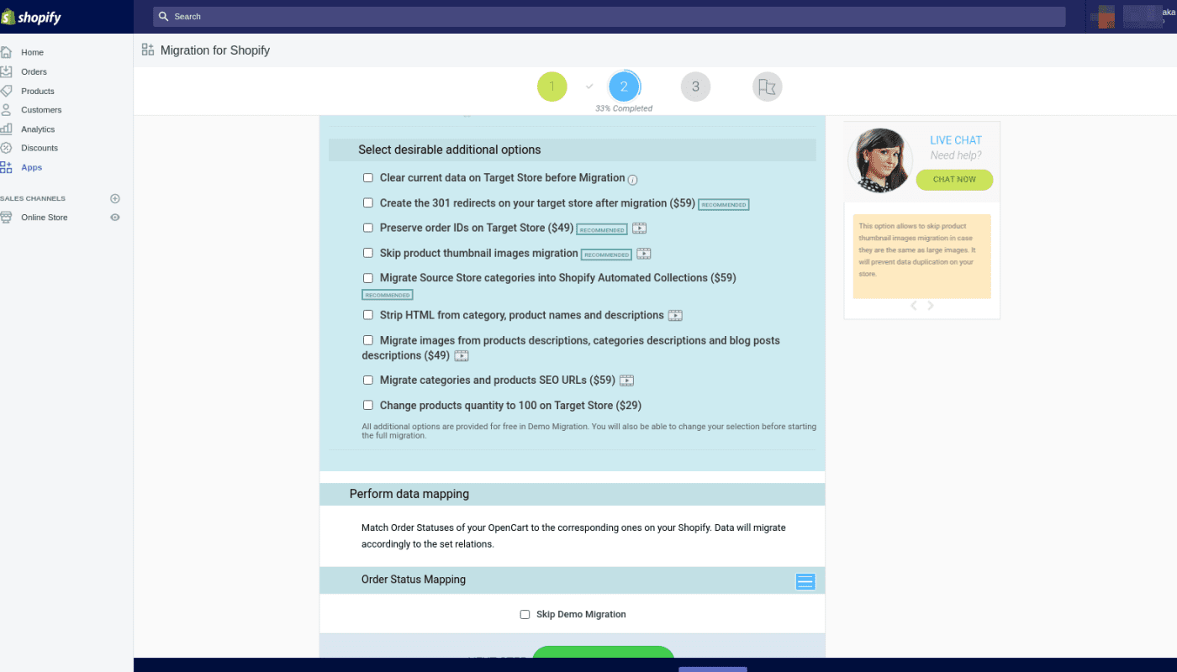1177x672 pixels.
Task: Click the Online Store storefront icon
Action: (7, 218)
